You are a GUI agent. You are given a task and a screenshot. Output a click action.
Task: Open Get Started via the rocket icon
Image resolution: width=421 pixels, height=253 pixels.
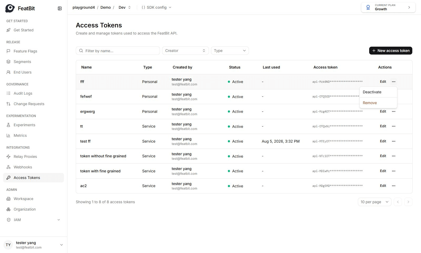coord(8,30)
